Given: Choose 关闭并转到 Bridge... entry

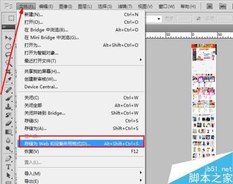Looking at the screenshot, I should pyautogui.click(x=82, y=113).
